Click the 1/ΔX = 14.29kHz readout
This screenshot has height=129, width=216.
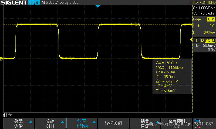[169, 67]
